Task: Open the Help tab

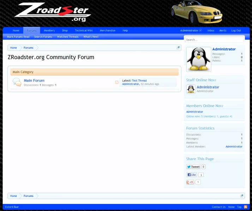Action: tap(125, 30)
